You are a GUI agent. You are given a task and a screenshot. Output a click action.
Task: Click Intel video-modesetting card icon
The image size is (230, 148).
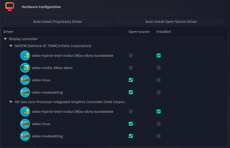(x=25, y=136)
